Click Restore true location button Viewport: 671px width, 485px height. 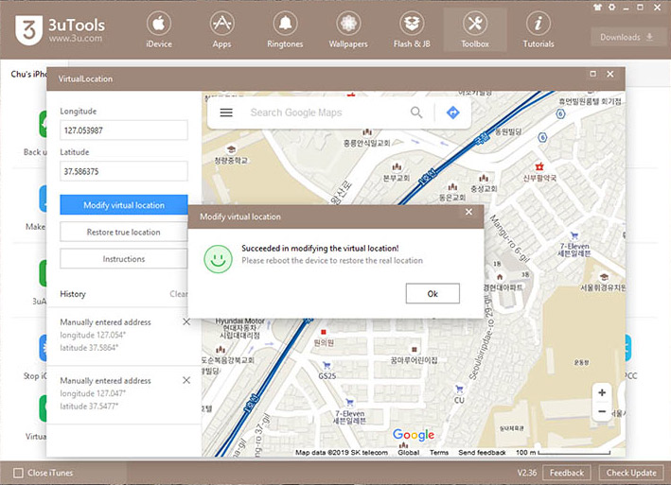pyautogui.click(x=124, y=232)
